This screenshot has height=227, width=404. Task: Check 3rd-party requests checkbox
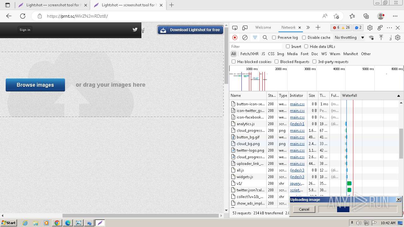click(x=314, y=62)
